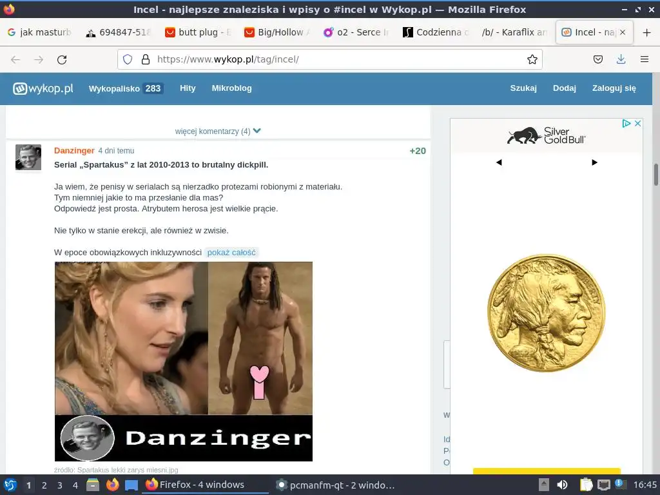The height and width of the screenshot is (495, 660).
Task: Switch to the 'butt plug' tab
Action: tap(198, 32)
